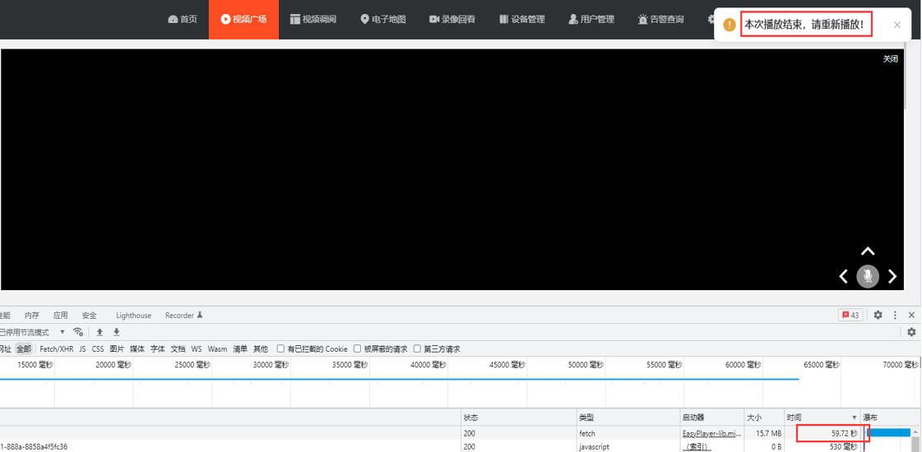Filter requests by 其他 type
Image resolution: width=922 pixels, height=452 pixels.
(261, 348)
